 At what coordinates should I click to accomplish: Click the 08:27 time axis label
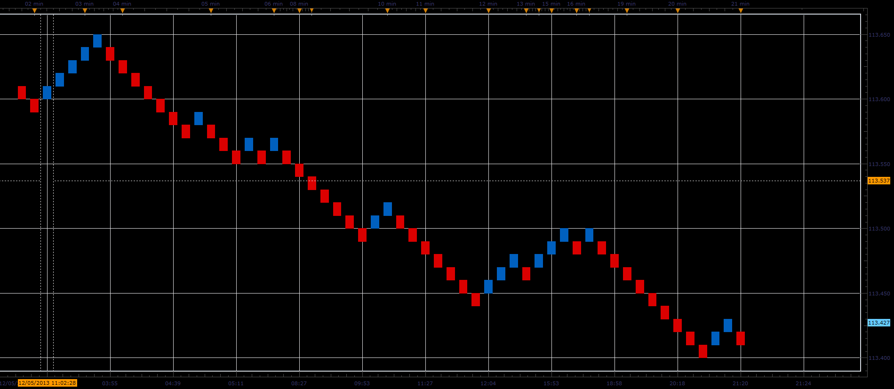[299, 383]
